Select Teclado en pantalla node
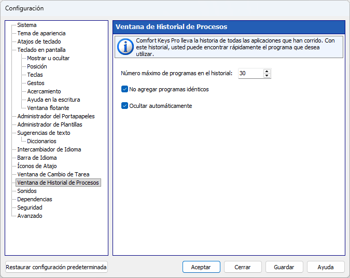Screen dimensions: 350x278 41,50
